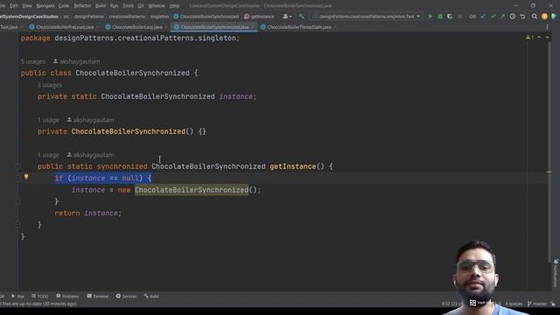Image resolution: width=560 pixels, height=315 pixels.
Task: Go to next highlighted error arrow
Action: [x=547, y=38]
